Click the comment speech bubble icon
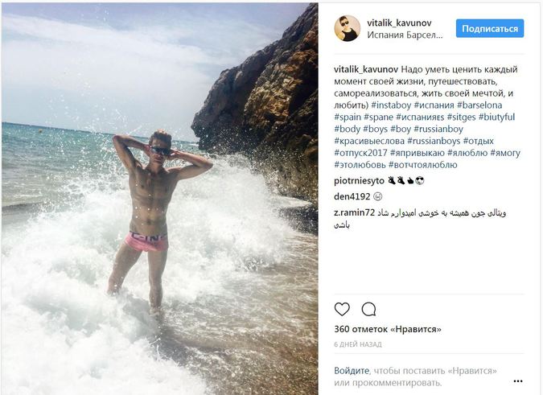 (x=368, y=309)
